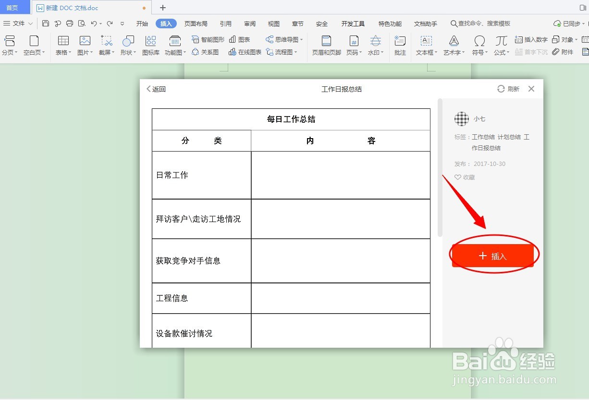
Task: Insert a comment using 批注 icon
Action: (400, 46)
